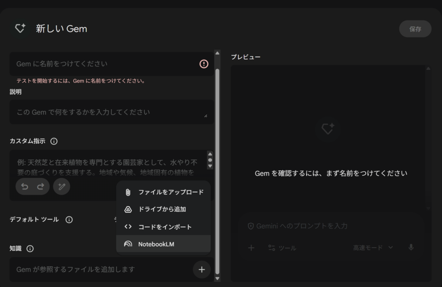Click the undo arrow in custom instructions
The height and width of the screenshot is (287, 442).
point(25,186)
